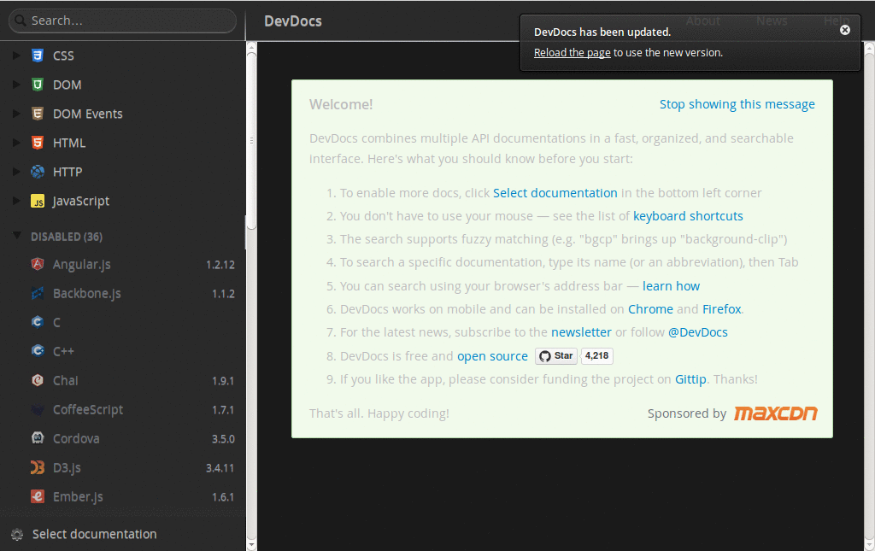The height and width of the screenshot is (551, 875).
Task: Click the Angular.js version 1.2.12
Action: pos(220,265)
